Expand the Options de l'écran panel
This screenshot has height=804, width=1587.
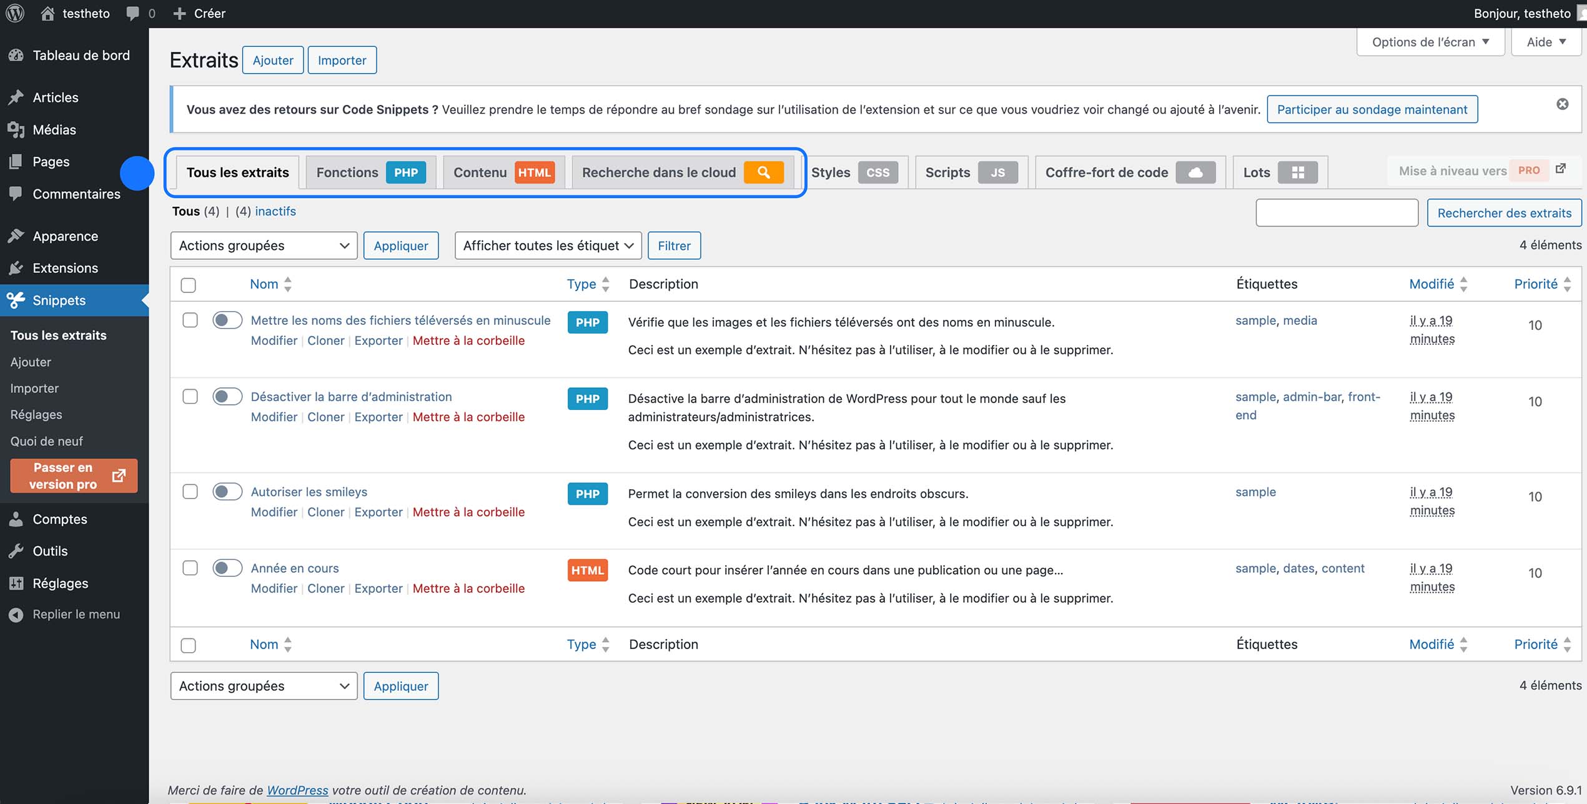pos(1430,41)
